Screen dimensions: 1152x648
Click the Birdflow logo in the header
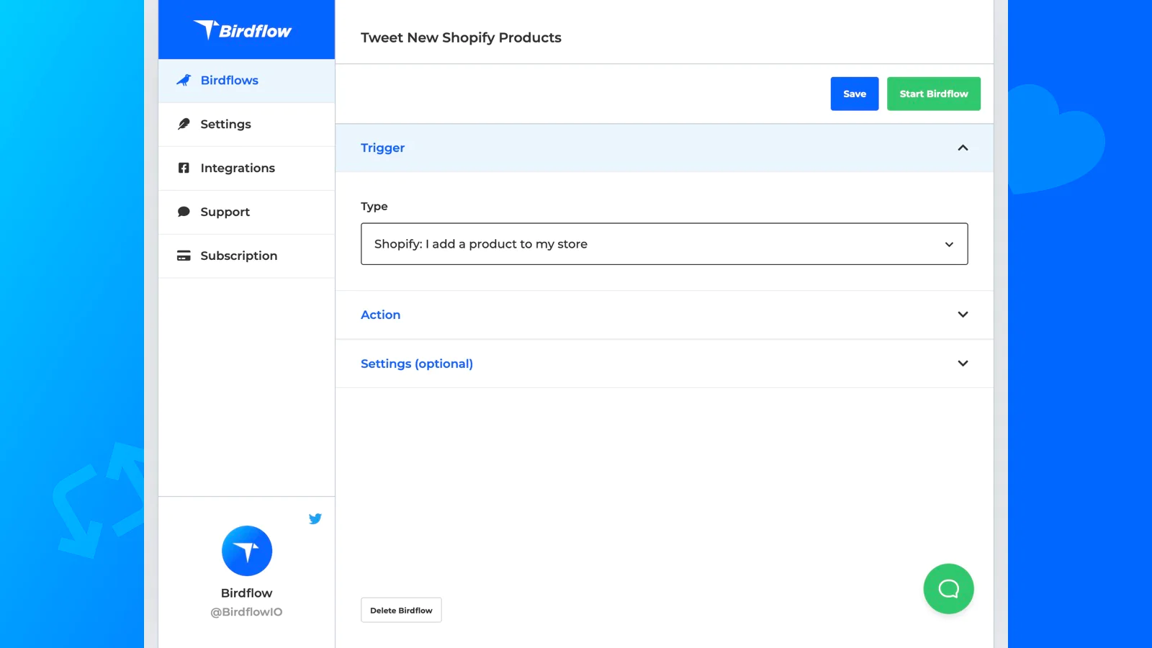pyautogui.click(x=243, y=30)
